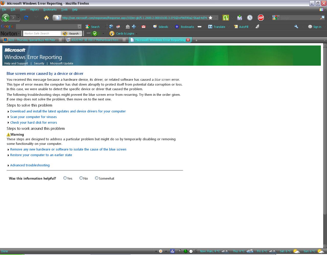Select the No radio button
This screenshot has height=255, width=327.
[81, 178]
